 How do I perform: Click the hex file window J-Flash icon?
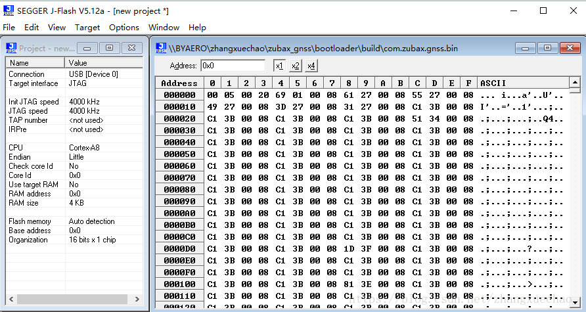coord(161,48)
